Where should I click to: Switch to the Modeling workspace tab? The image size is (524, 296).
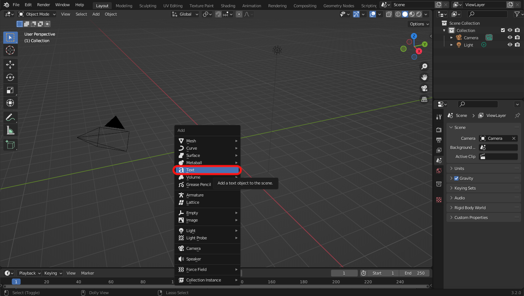(x=124, y=6)
